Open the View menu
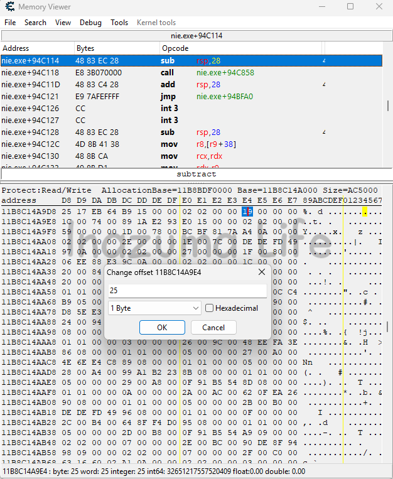This screenshot has height=479, width=393. click(x=63, y=23)
